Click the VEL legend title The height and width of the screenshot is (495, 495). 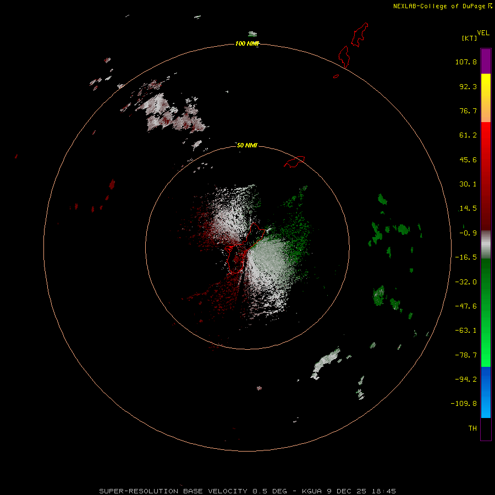[483, 32]
